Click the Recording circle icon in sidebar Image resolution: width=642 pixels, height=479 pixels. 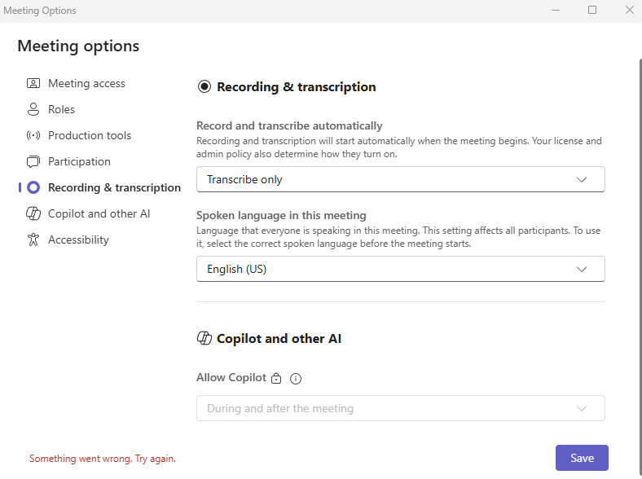(x=33, y=187)
